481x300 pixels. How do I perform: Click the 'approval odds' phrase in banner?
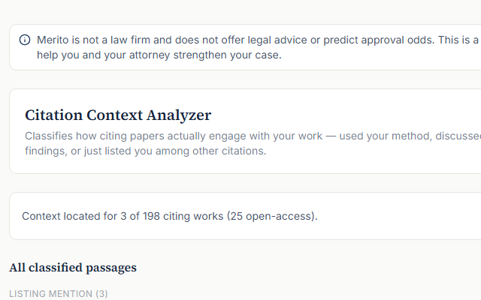pos(398,40)
